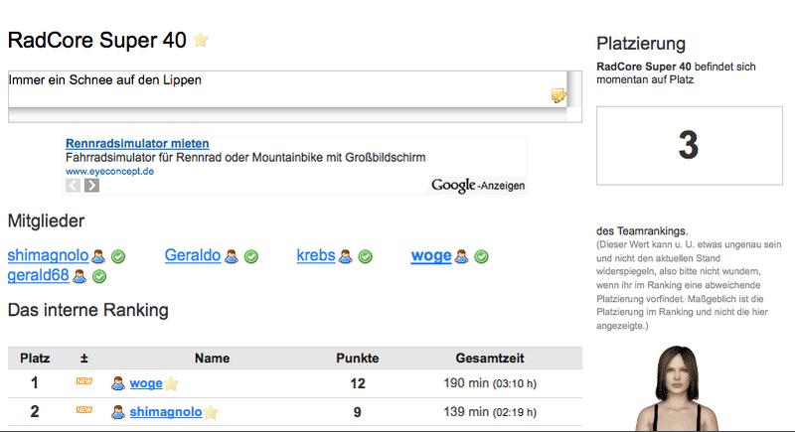The image size is (795, 432).
Task: Click the green checkmark next to woge
Action: point(481,256)
